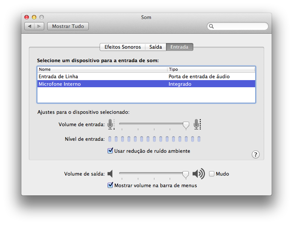Viewport: 293px width, 225px height.
Task: Click the Volume de entrada slider knob
Action: (x=186, y=125)
